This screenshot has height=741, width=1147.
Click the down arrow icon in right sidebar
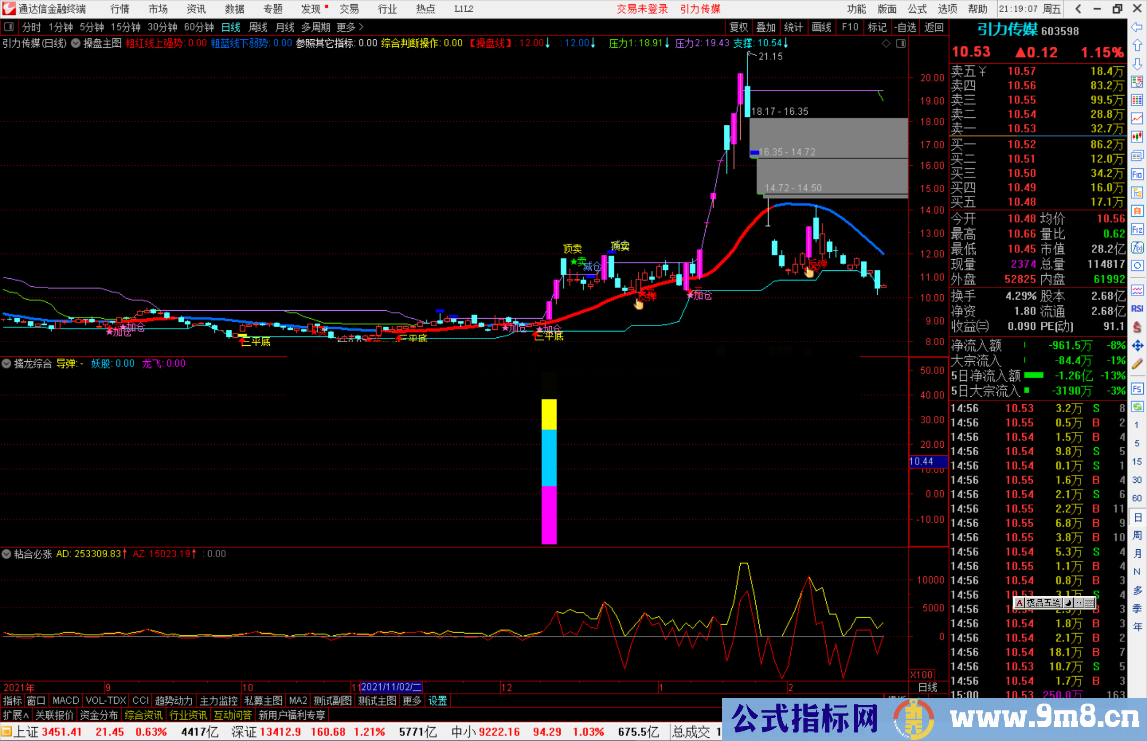pyautogui.click(x=1137, y=64)
